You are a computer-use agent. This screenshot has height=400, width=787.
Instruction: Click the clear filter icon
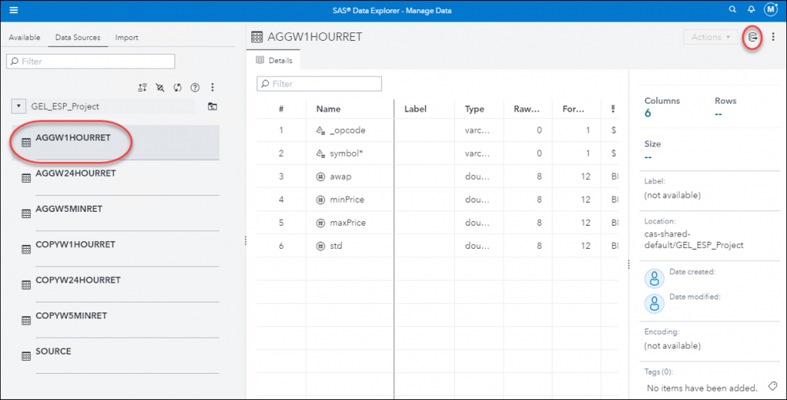pos(160,87)
